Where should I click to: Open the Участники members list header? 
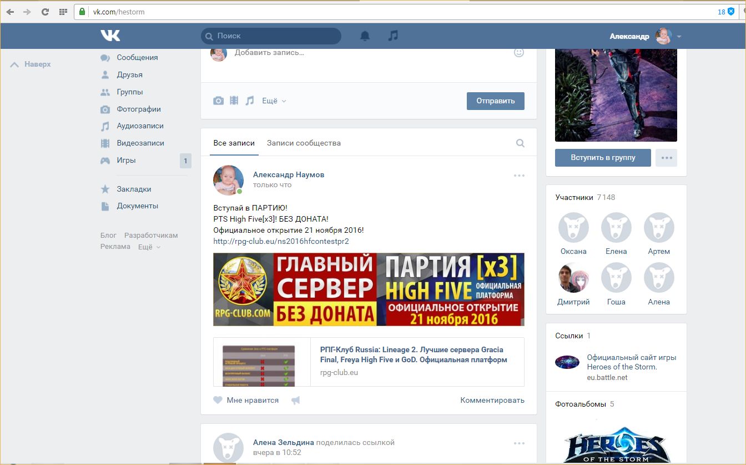585,197
